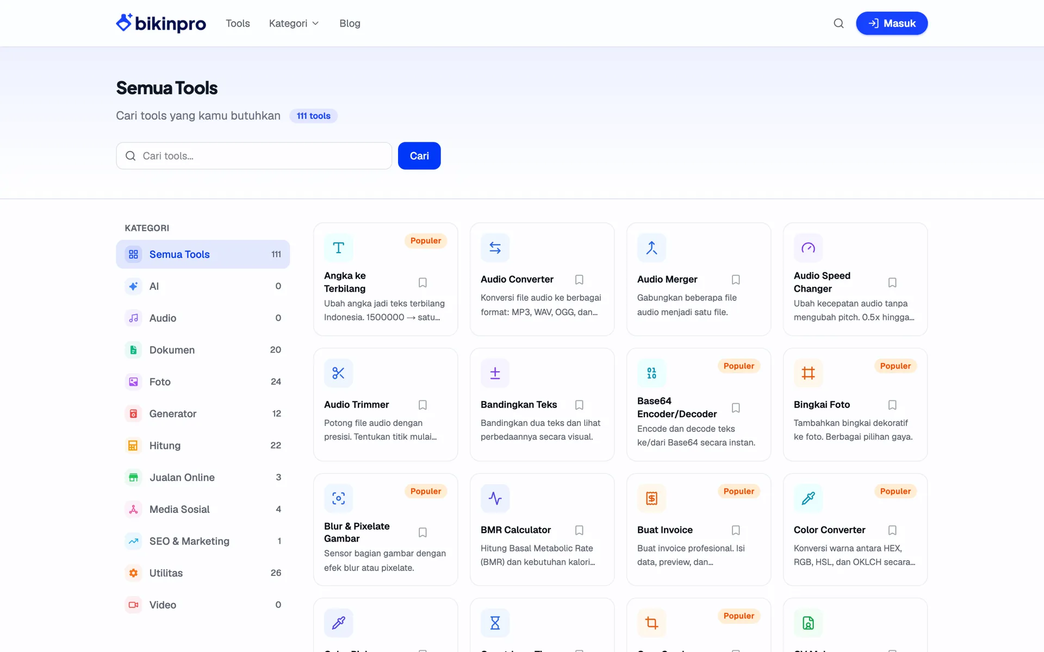This screenshot has width=1044, height=652.
Task: Click the Buat Invoice receipt icon
Action: pos(651,498)
